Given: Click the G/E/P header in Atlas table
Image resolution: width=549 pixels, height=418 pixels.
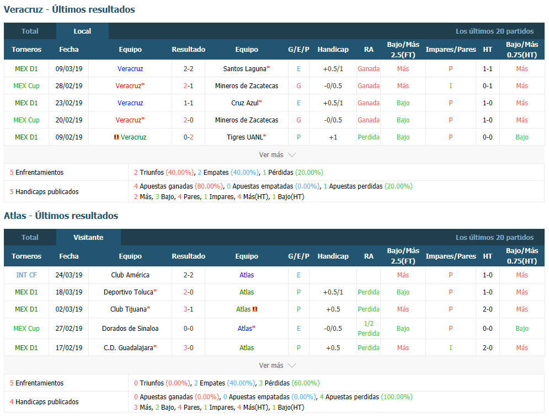Looking at the screenshot, I should click(299, 256).
